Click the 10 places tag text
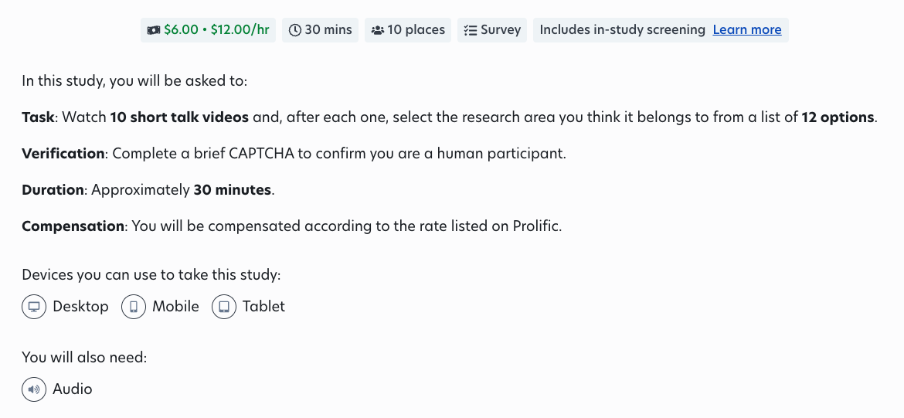 point(416,30)
